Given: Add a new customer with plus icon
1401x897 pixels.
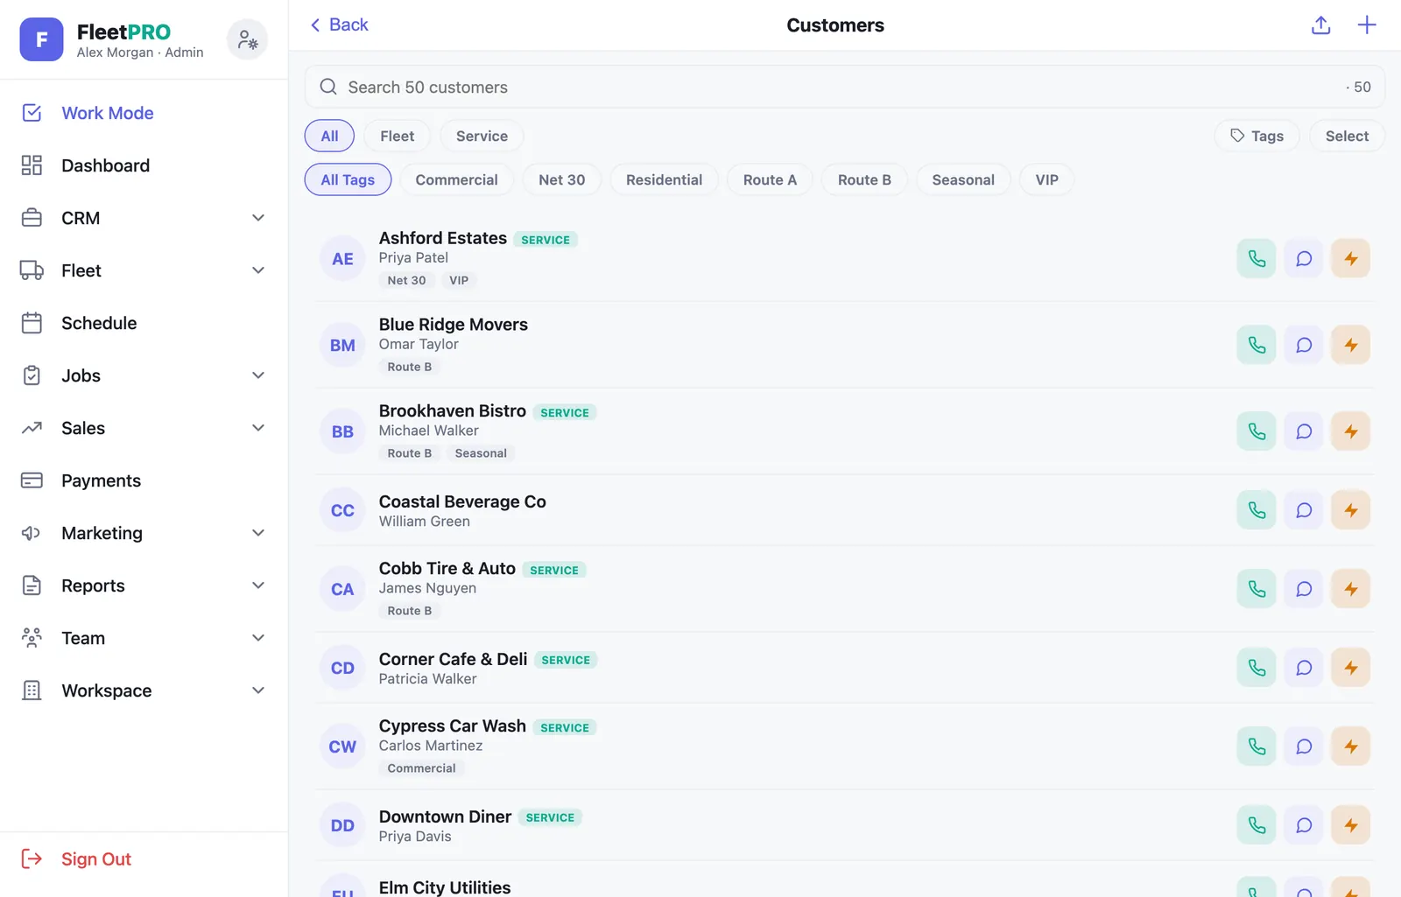Looking at the screenshot, I should tap(1366, 25).
